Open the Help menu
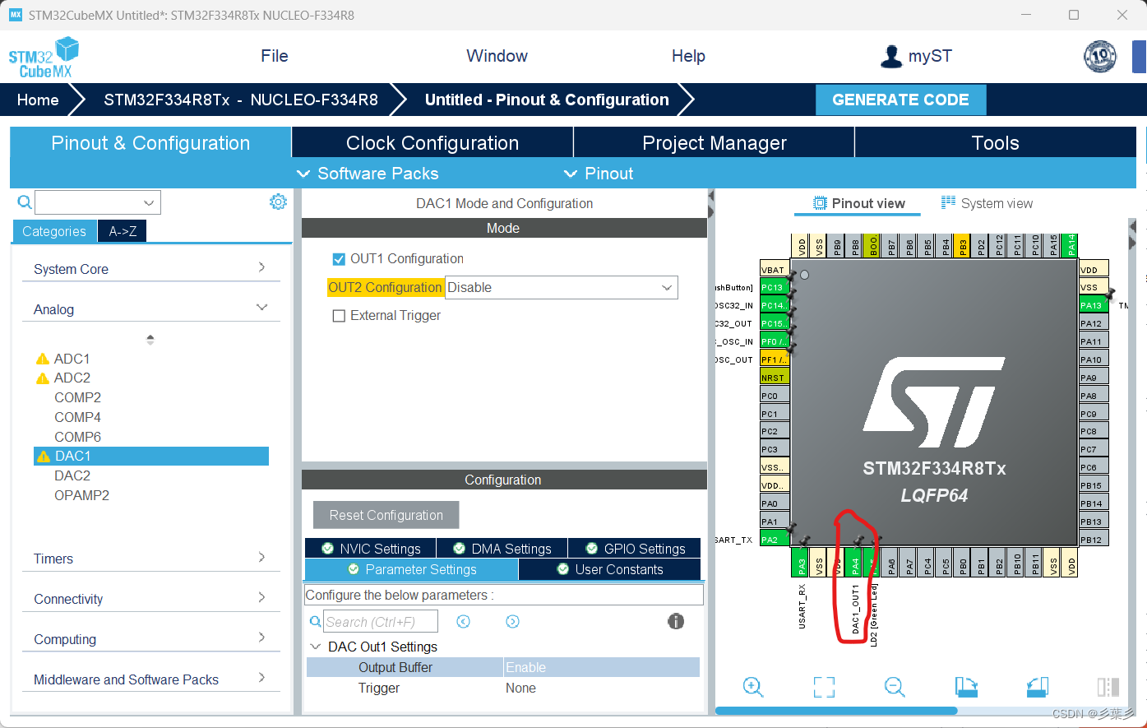Viewport: 1147px width, 728px height. pyautogui.click(x=688, y=56)
